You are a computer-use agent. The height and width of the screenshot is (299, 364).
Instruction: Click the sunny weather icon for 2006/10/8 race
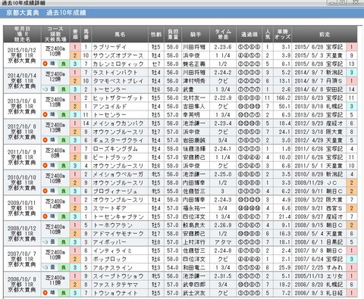point(45,293)
